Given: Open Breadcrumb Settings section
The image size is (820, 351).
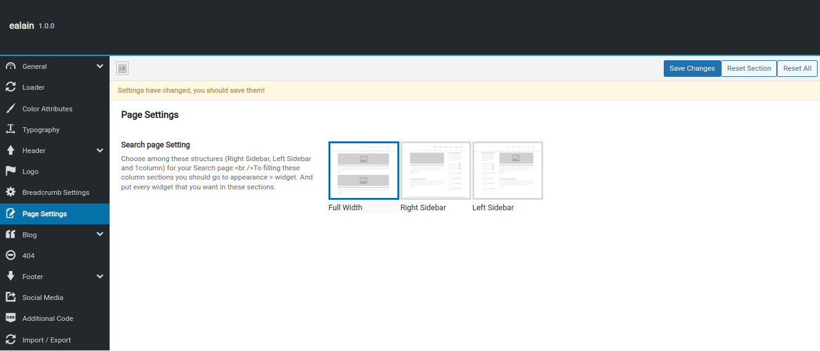Looking at the screenshot, I should (x=55, y=192).
